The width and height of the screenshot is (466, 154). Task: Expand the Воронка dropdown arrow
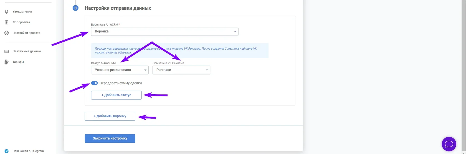[235, 32]
